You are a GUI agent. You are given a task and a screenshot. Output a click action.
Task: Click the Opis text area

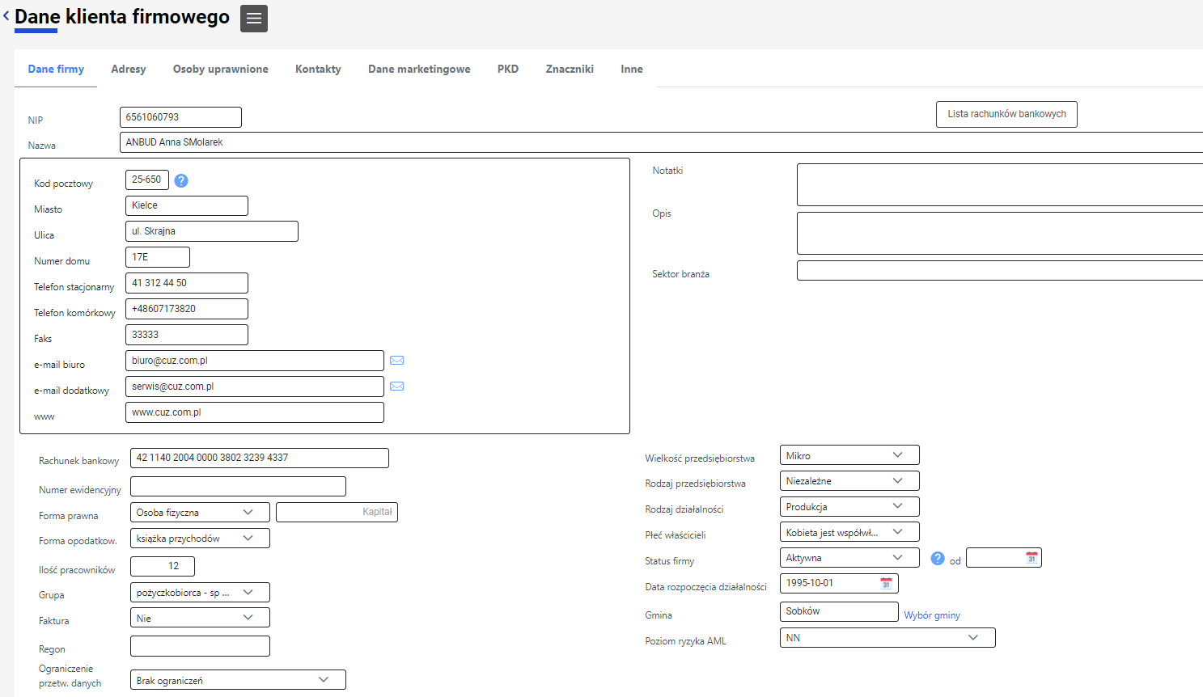pos(1000,233)
